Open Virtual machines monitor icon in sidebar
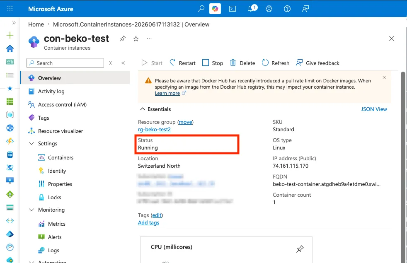 (x=10, y=181)
